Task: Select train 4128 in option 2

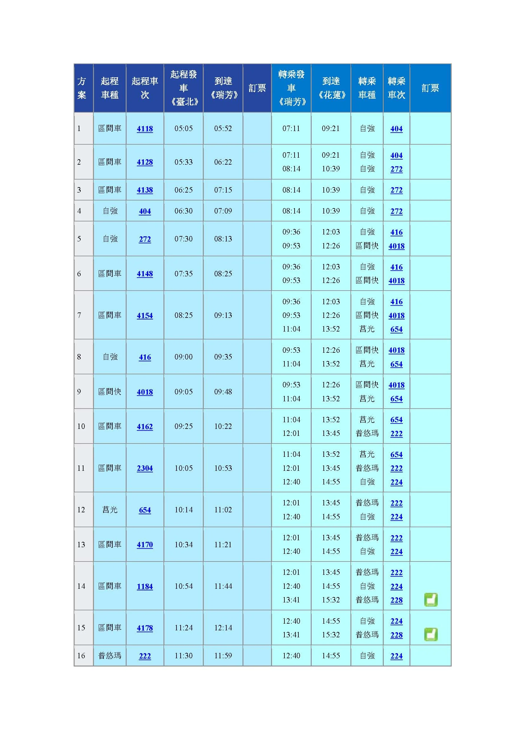Action: click(x=145, y=162)
